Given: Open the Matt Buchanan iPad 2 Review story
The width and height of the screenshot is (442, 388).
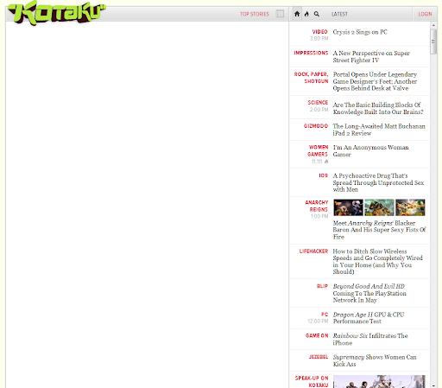Looking at the screenshot, I should coord(379,130).
